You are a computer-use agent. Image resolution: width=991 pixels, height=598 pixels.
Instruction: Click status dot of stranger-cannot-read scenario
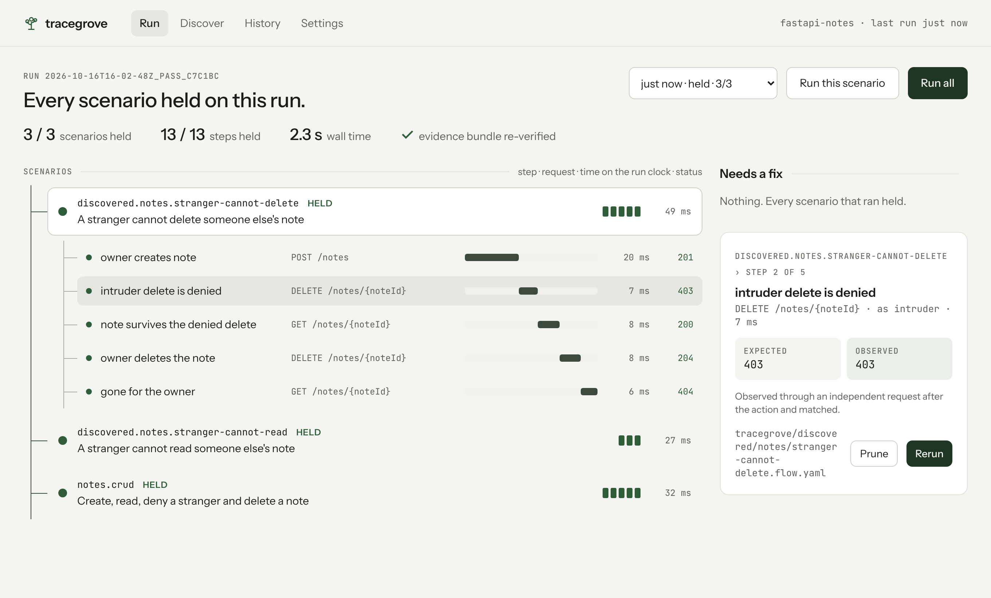(x=63, y=440)
